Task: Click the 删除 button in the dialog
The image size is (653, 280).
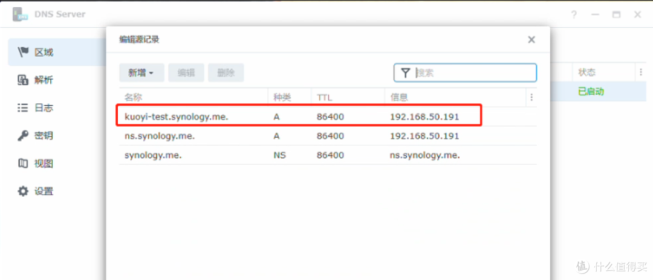Action: pyautogui.click(x=226, y=72)
